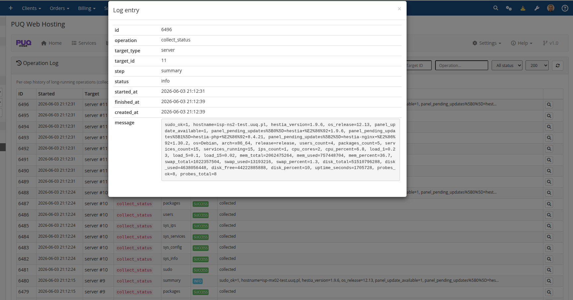View details of log entry 6482
The image size is (573, 300).
click(x=549, y=259)
